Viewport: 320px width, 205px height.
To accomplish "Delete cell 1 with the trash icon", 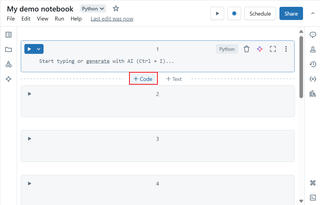I will click(x=246, y=49).
